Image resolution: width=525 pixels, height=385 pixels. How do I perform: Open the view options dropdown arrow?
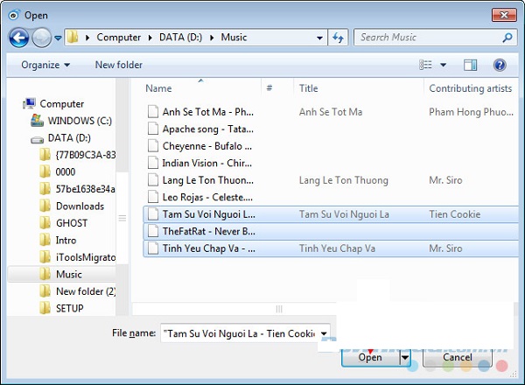[x=444, y=65]
